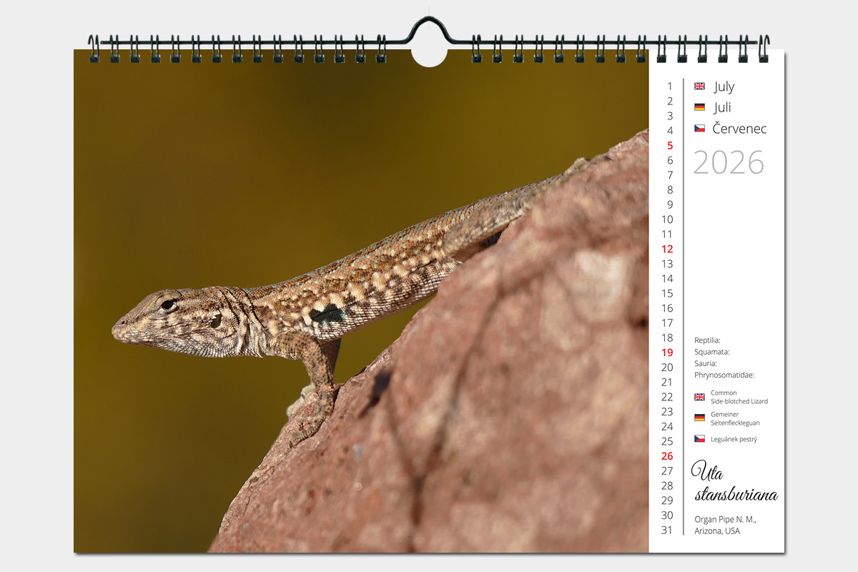Select day 28 in the date column

point(667,485)
